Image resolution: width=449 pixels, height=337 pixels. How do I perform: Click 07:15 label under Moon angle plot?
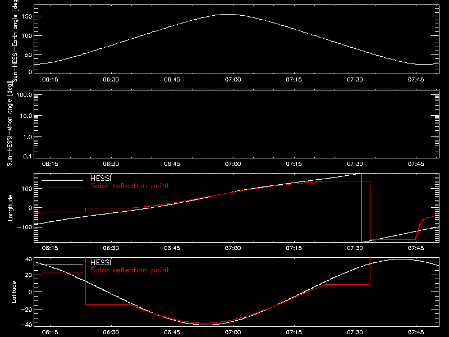[x=294, y=164]
